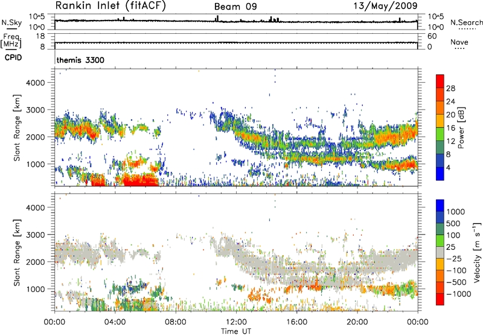483x335 pixels.
Task: Click the bright blue lowest Power color segment
Action: pos(440,174)
